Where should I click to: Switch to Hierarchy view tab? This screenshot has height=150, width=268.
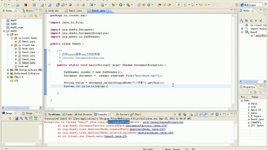tap(28, 11)
